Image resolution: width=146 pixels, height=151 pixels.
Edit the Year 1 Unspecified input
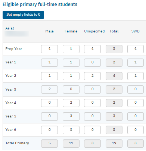[92, 62]
